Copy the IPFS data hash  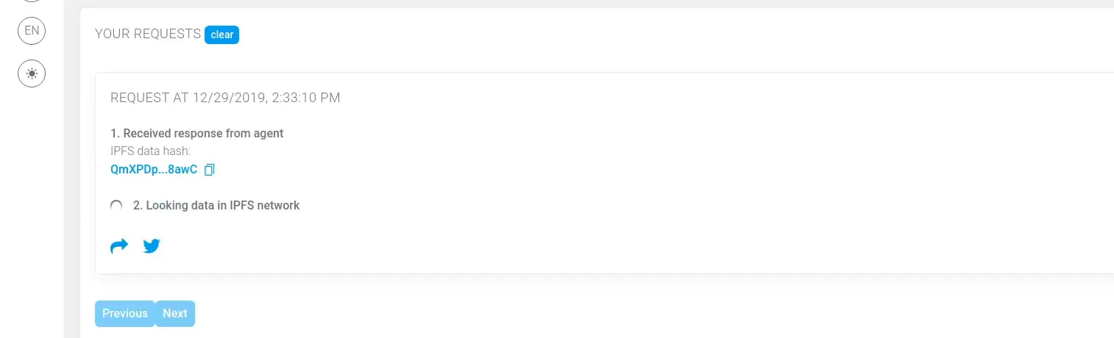tap(209, 170)
